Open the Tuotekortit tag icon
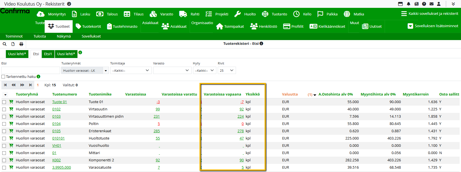461x172 pixels. pos(79,26)
